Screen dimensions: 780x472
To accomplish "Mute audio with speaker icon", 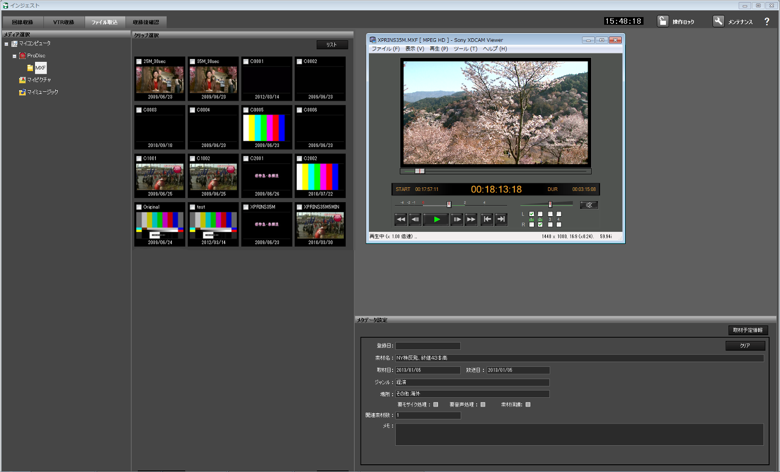I will 589,205.
